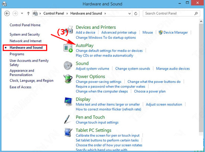Open recent locations dropdown arrow

tap(22, 13)
